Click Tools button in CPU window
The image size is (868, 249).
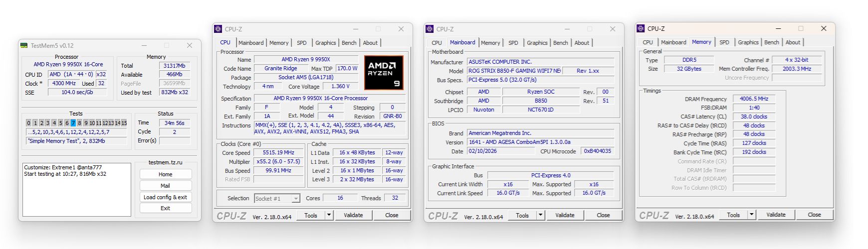tap(311, 215)
